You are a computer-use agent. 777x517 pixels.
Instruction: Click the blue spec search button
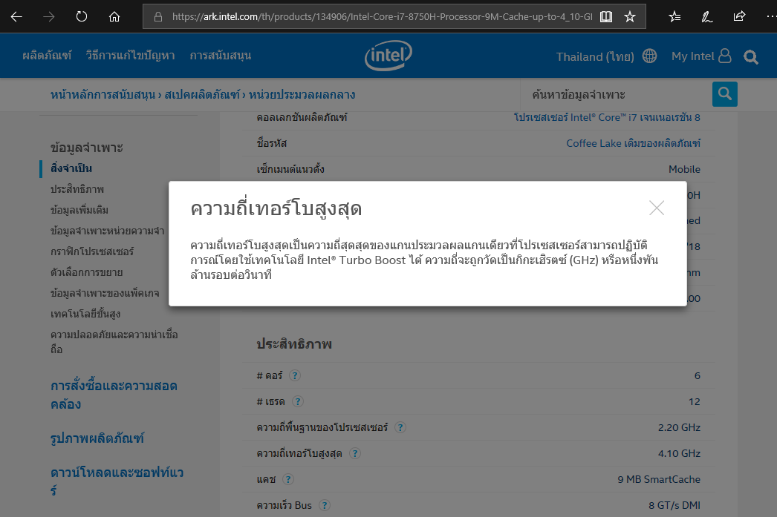[x=724, y=94]
